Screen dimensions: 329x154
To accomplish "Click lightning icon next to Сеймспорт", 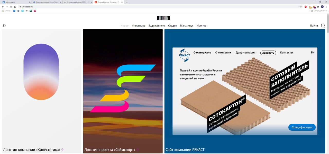I will 137,149.
